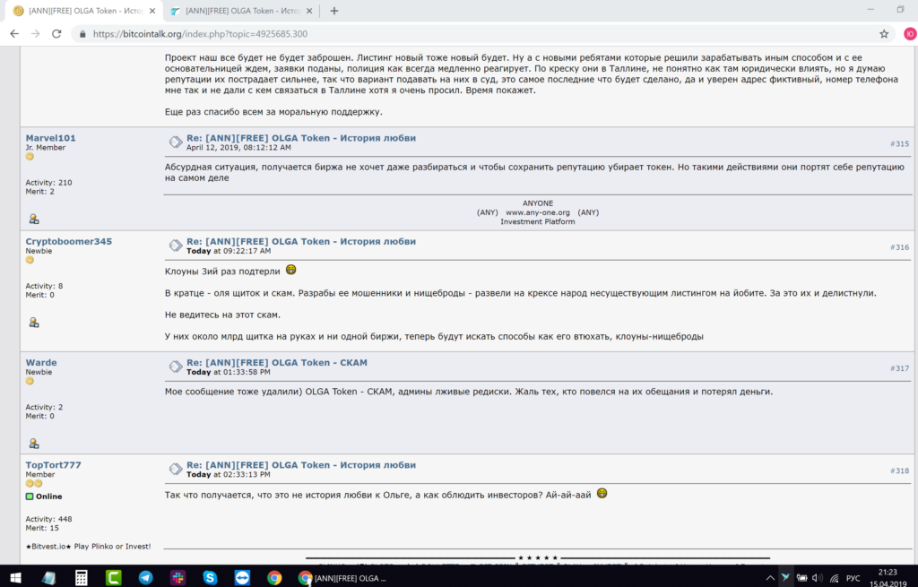This screenshot has width=918, height=587.
Task: Open Cryptoboomer345's reply title link
Action: click(301, 241)
